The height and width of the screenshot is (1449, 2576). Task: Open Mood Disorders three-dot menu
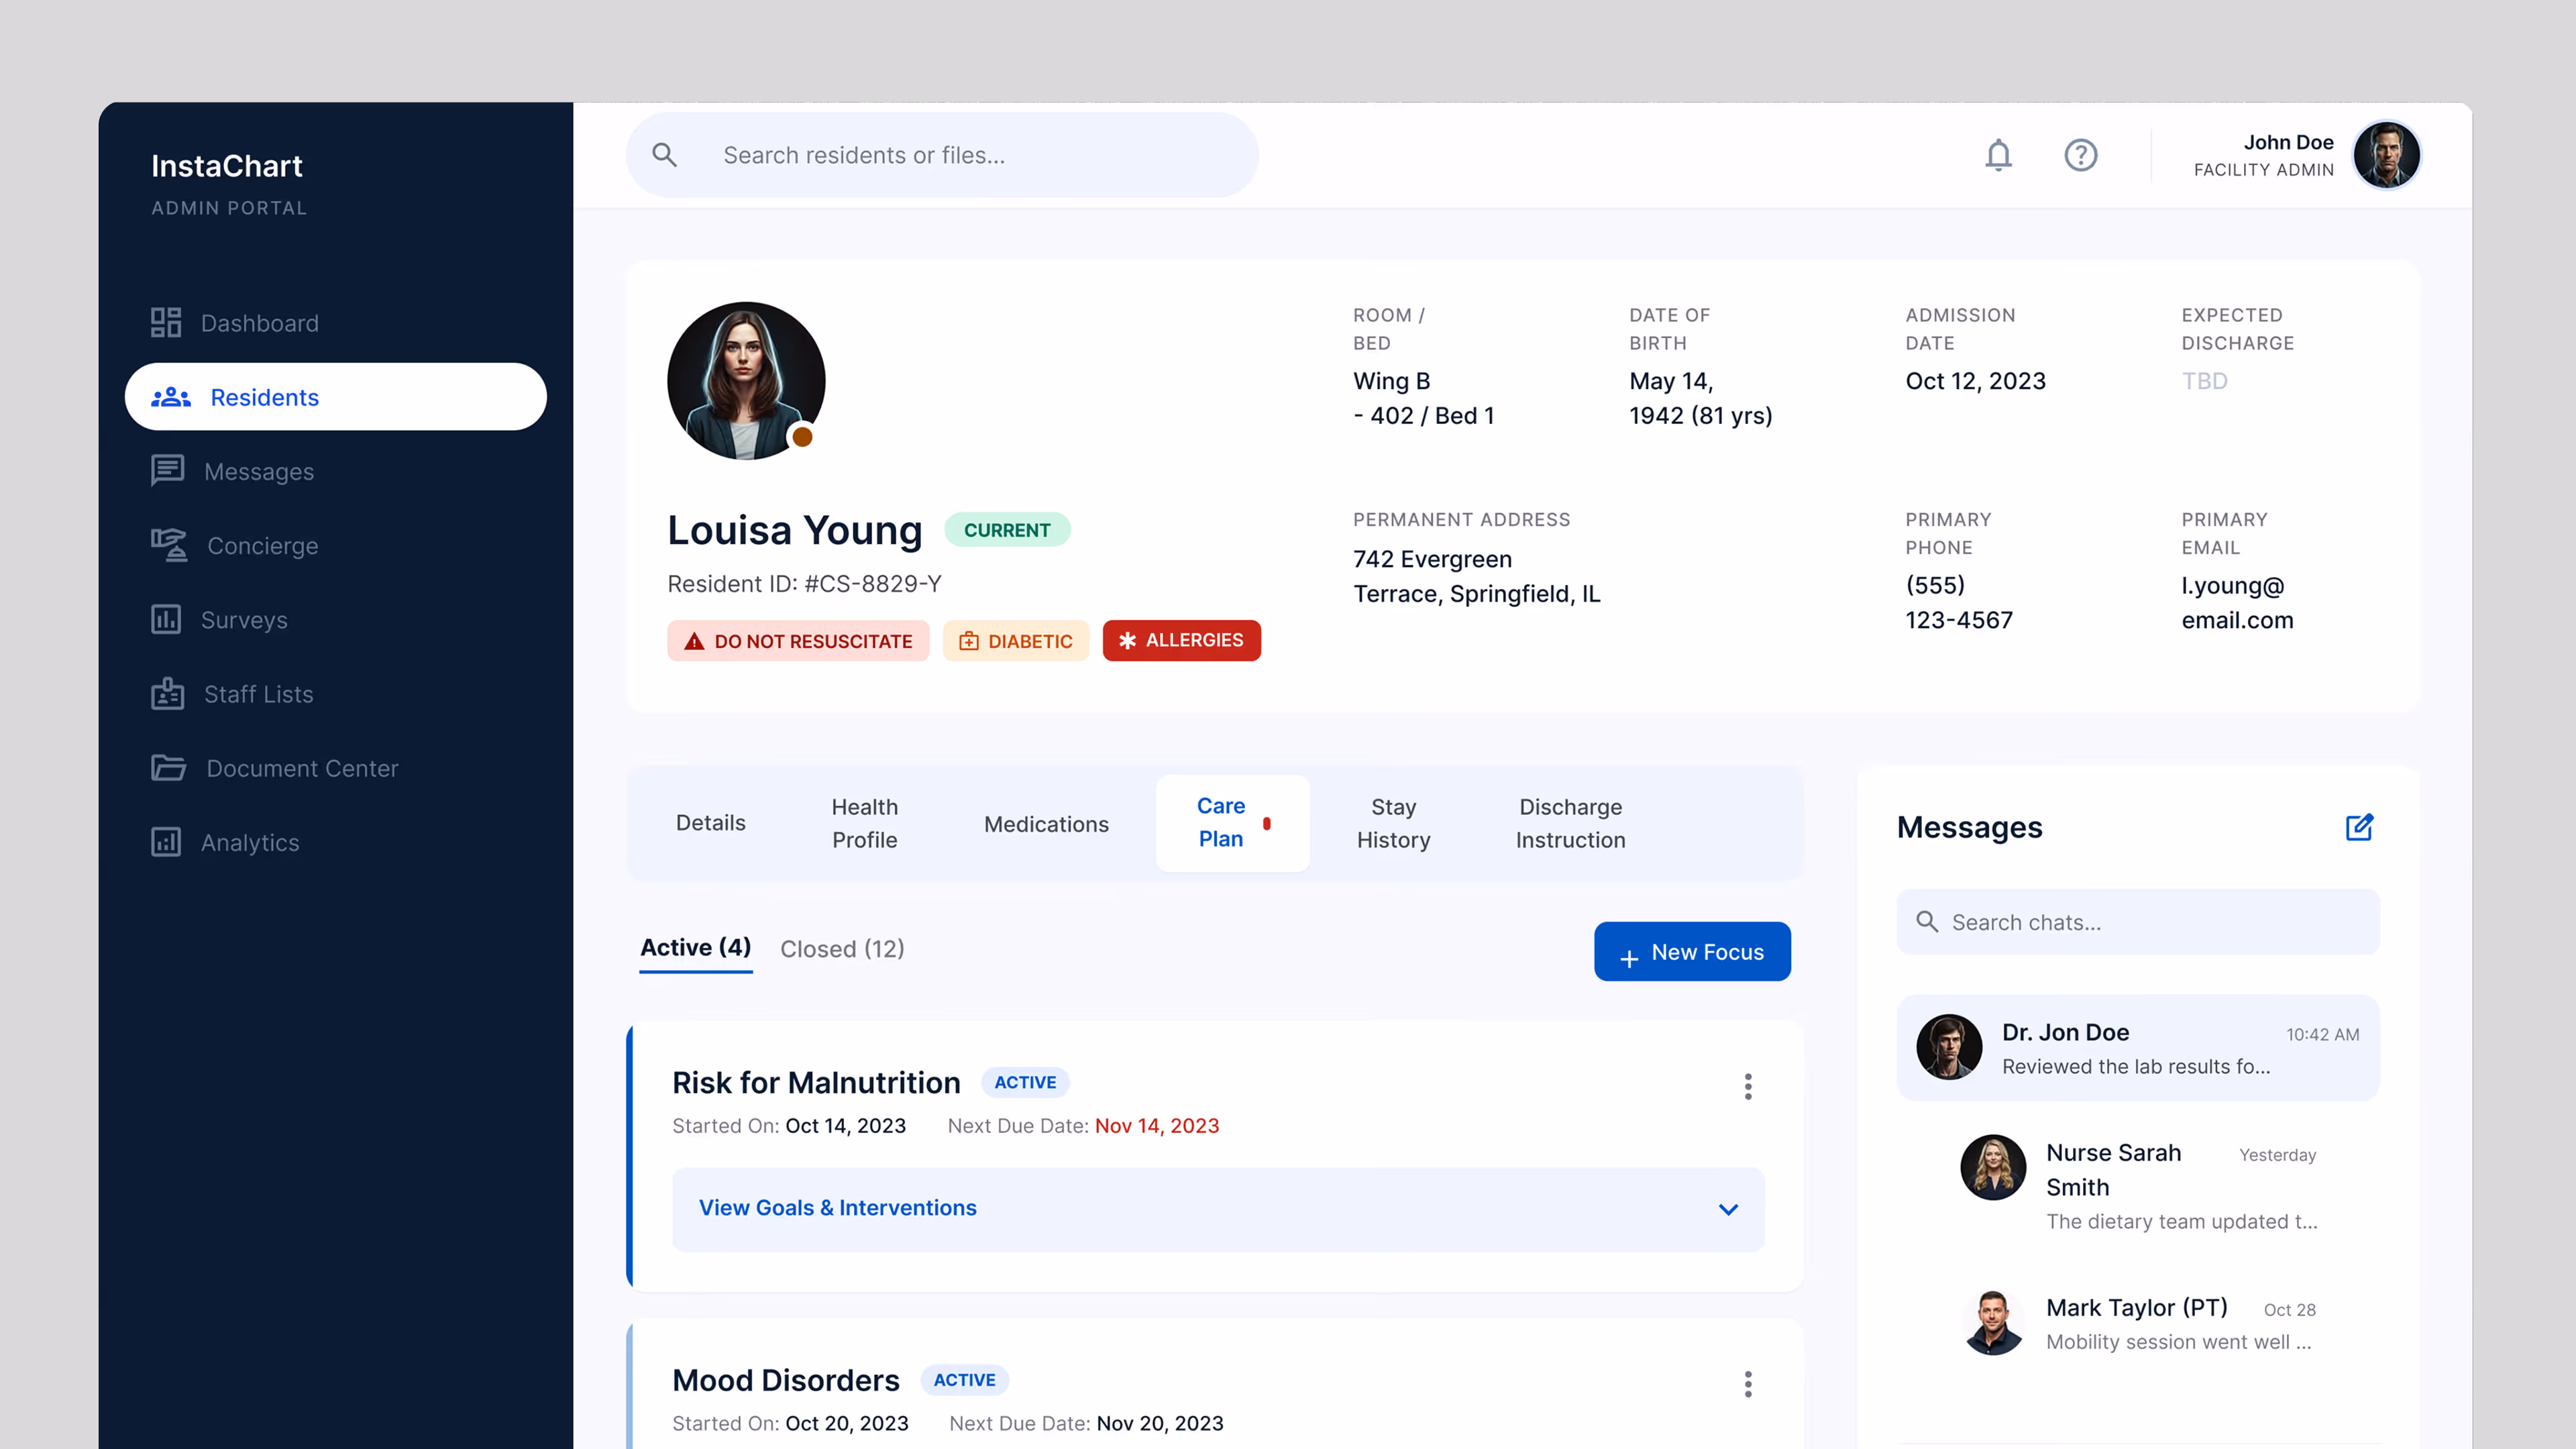(x=1748, y=1384)
